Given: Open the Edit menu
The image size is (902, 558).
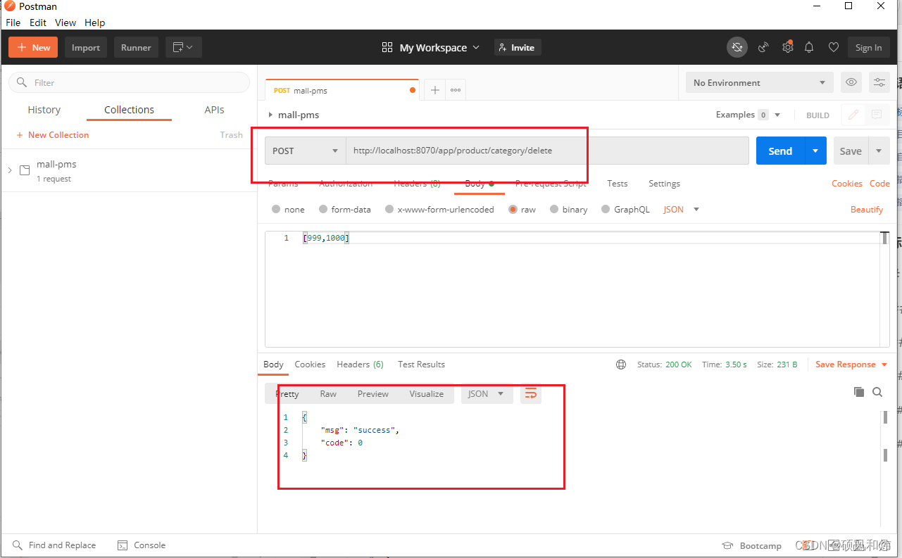Looking at the screenshot, I should (x=38, y=23).
